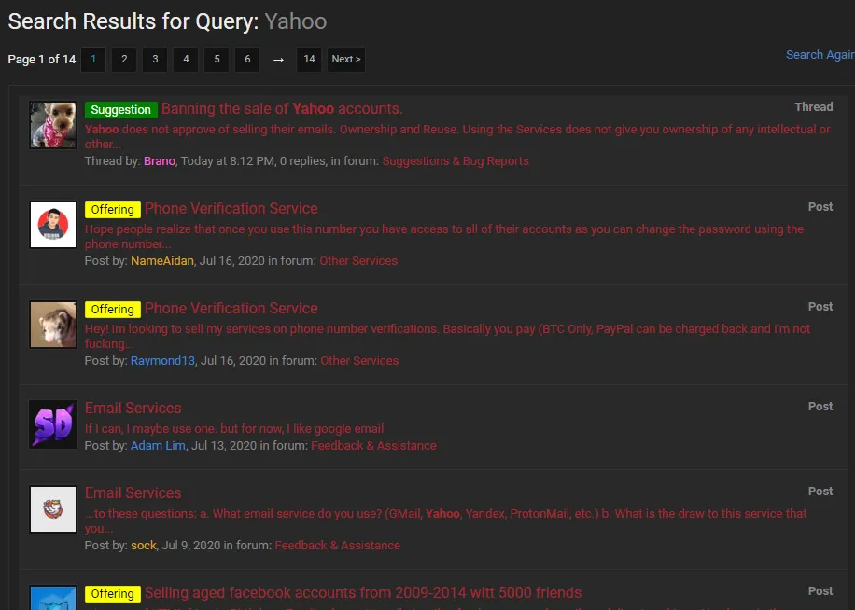Open Brano's user profile link
The width and height of the screenshot is (855, 610).
coord(160,161)
